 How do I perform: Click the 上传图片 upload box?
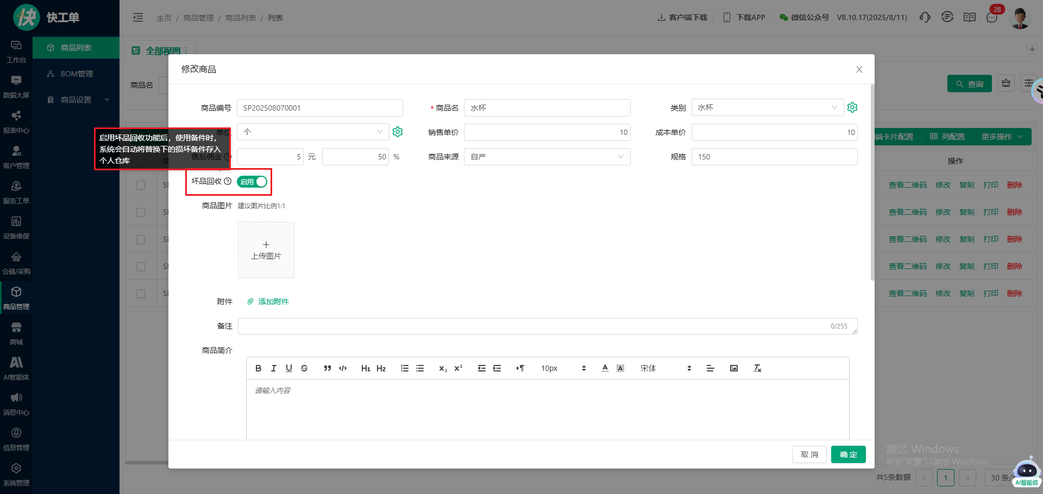(266, 250)
